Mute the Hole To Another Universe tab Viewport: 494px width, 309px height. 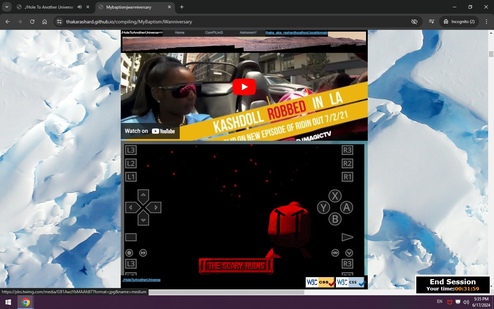[80, 7]
